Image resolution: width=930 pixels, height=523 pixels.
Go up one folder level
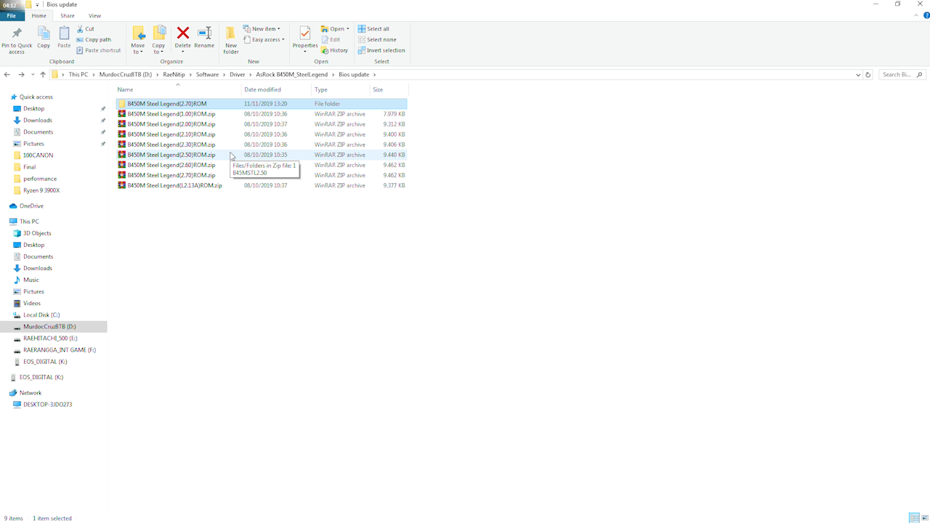(43, 74)
